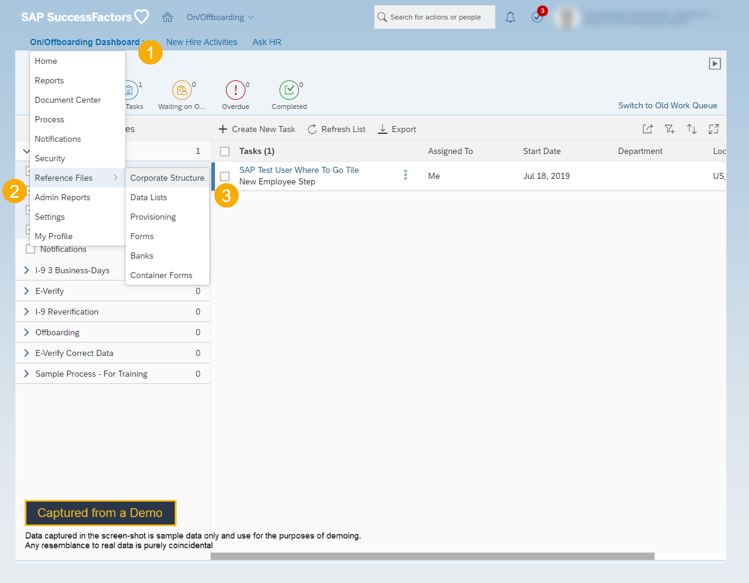Click the Department column header
This screenshot has width=749, height=583.
[640, 151]
